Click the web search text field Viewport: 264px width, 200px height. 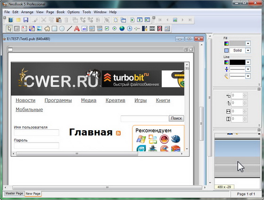click(145, 118)
